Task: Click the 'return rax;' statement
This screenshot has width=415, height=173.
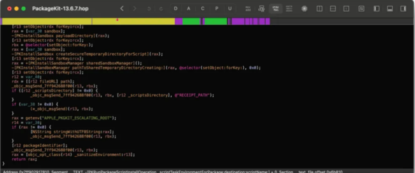Action: (24, 159)
